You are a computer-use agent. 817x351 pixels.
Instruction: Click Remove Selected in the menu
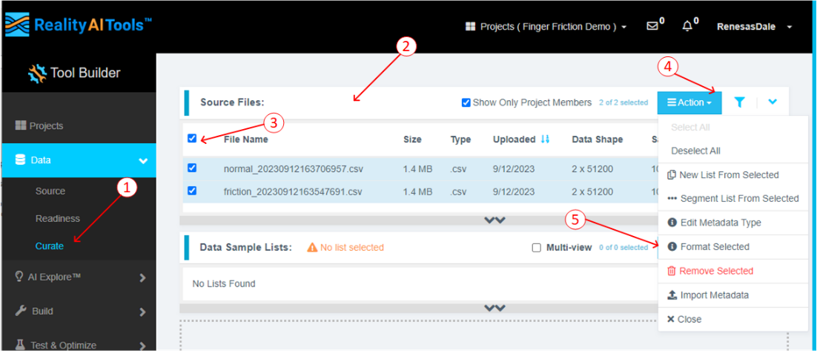[715, 271]
